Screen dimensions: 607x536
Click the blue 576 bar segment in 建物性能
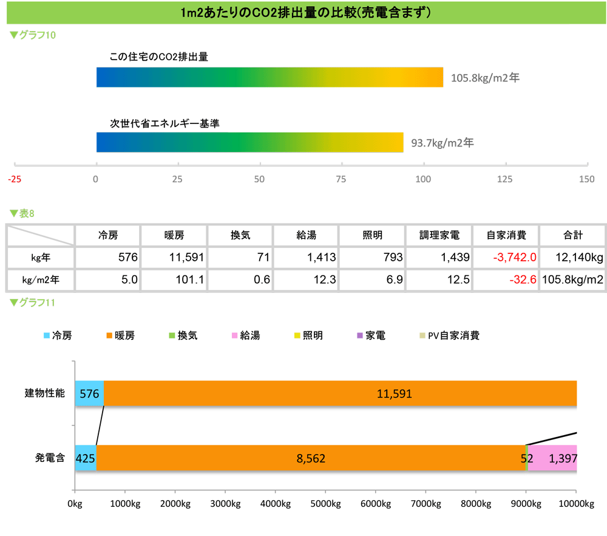[x=89, y=393]
